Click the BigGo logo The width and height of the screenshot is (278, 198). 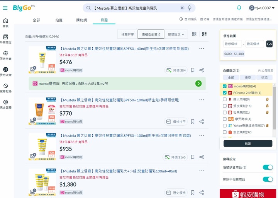coord(24,8)
